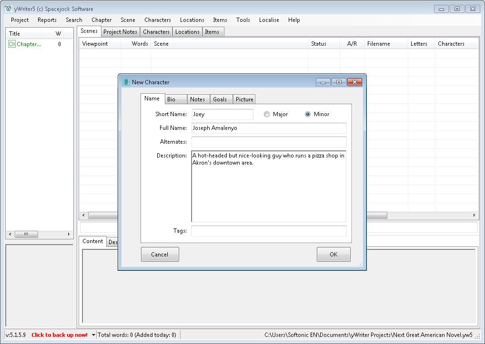Click the Filename column header

click(x=386, y=44)
